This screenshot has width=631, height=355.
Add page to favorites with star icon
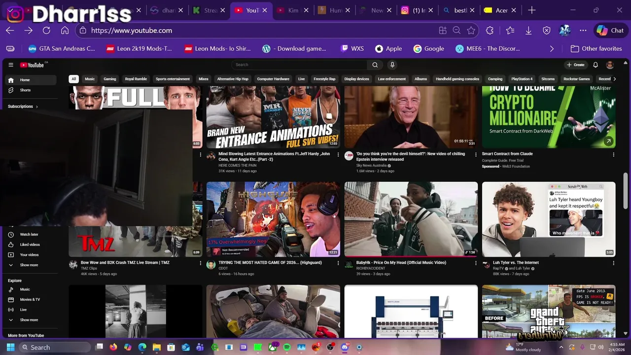click(471, 31)
